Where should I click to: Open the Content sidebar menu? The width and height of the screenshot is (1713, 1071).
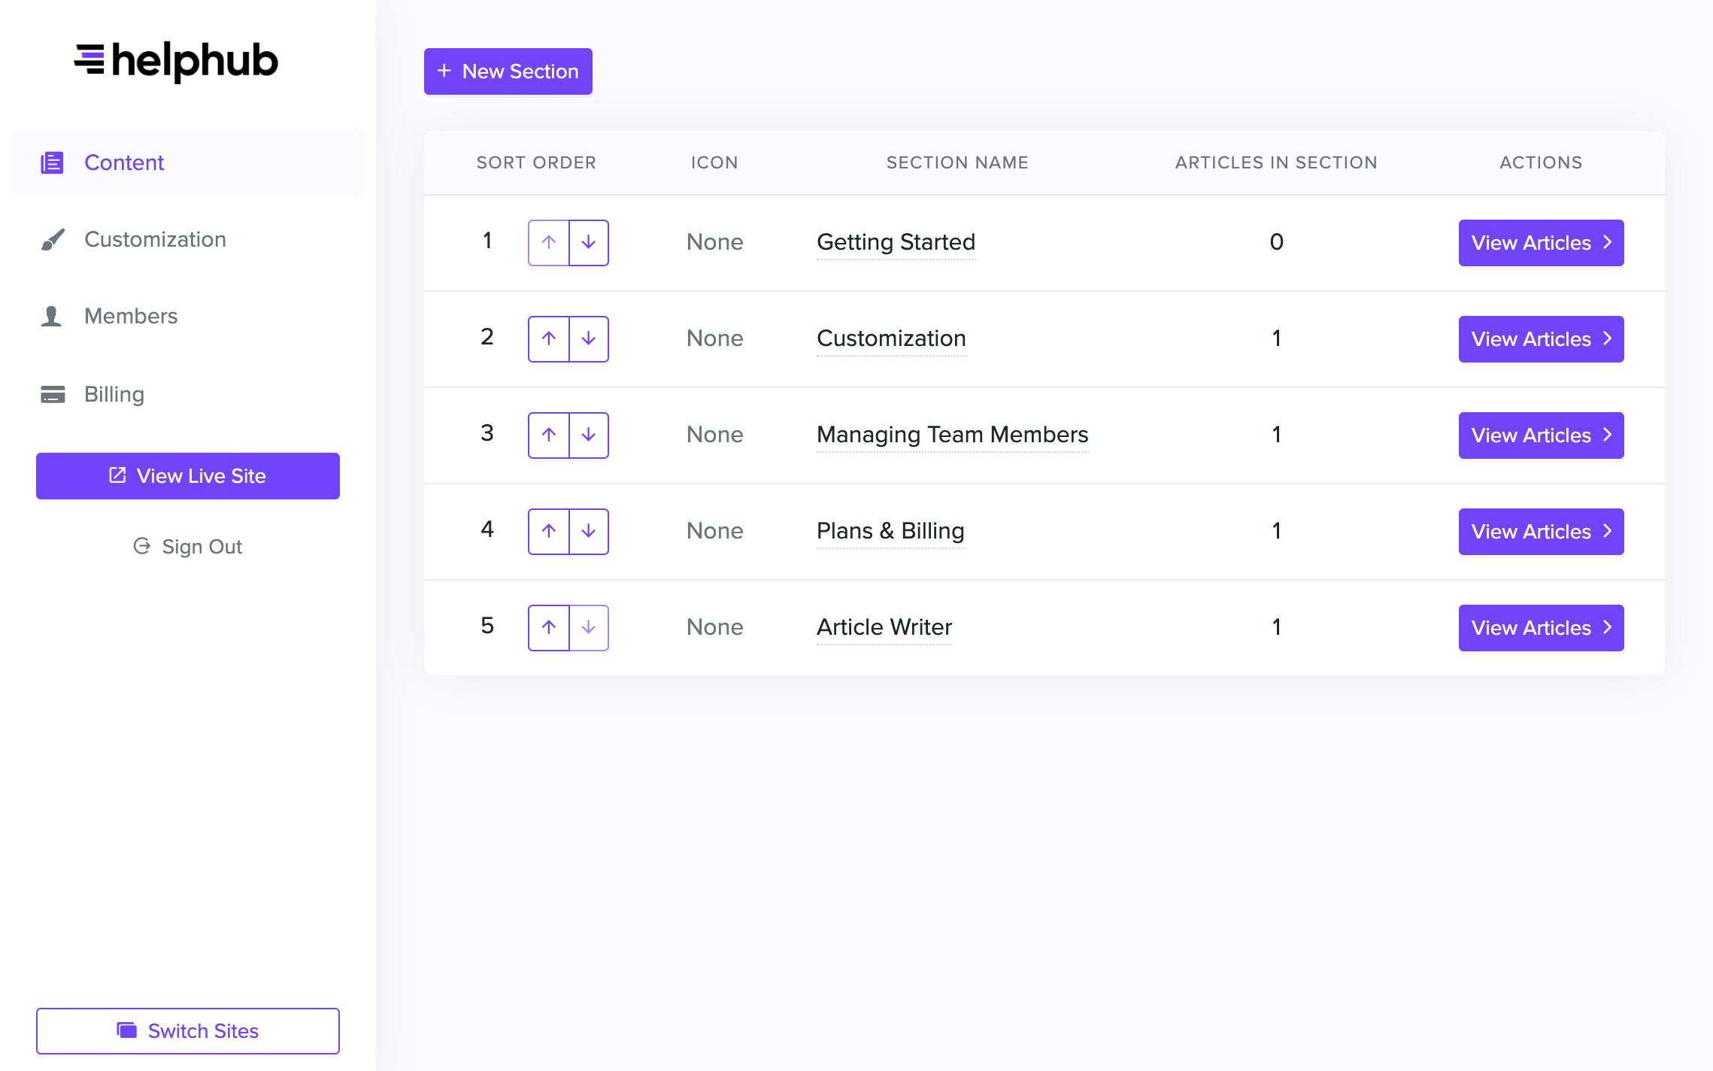(x=124, y=162)
